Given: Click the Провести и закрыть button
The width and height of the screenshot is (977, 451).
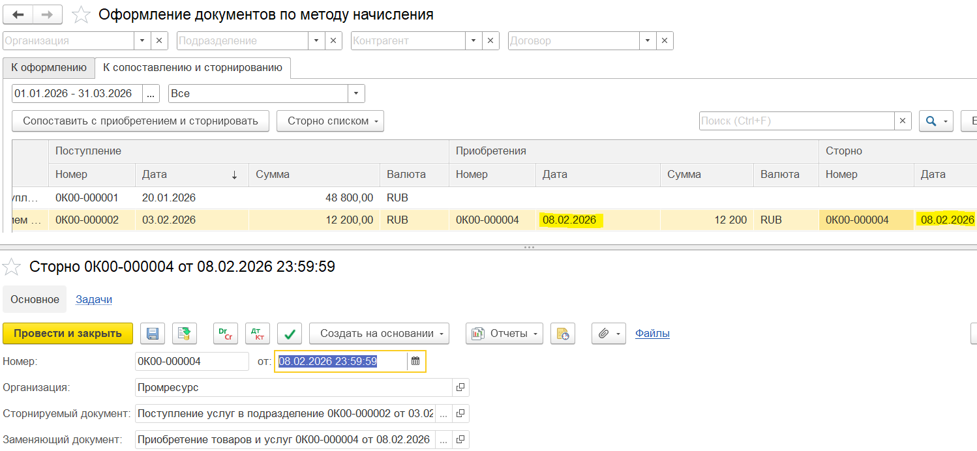Looking at the screenshot, I should (x=68, y=334).
